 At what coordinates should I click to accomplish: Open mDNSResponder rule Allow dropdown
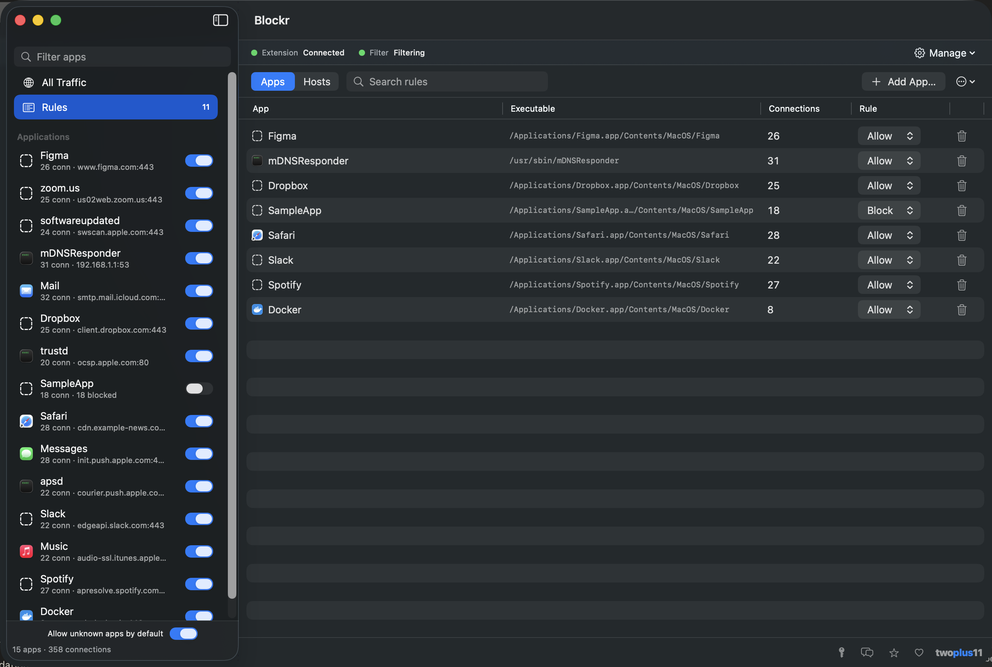(889, 161)
